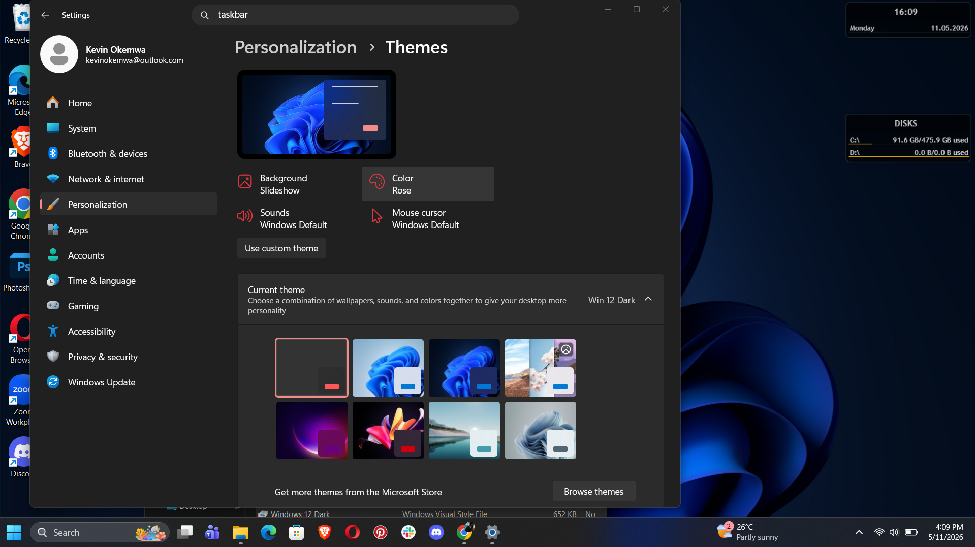Open Task View from the taskbar
This screenshot has width=975, height=547.
click(185, 532)
